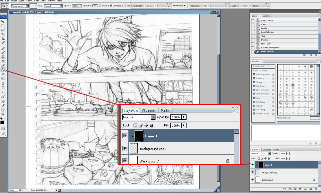Create new layer icon in docked Layers panel
This screenshot has height=193, width=321.
coord(310,189)
